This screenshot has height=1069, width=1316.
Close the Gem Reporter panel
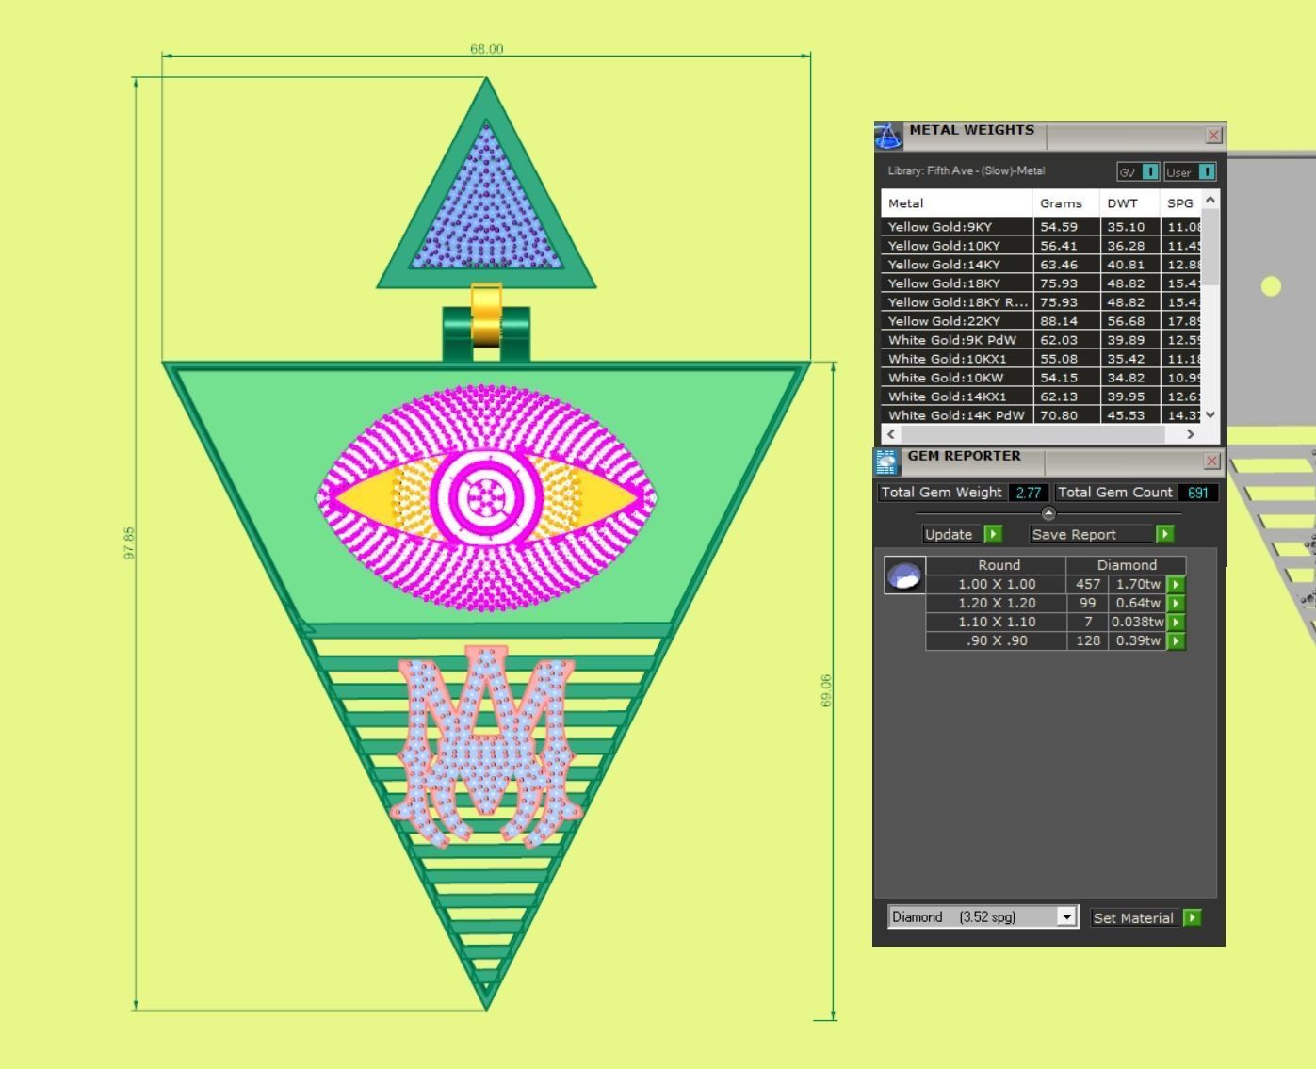(1212, 461)
